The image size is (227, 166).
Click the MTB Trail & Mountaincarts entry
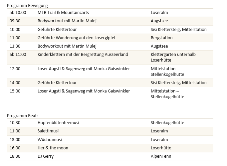click(x=63, y=12)
